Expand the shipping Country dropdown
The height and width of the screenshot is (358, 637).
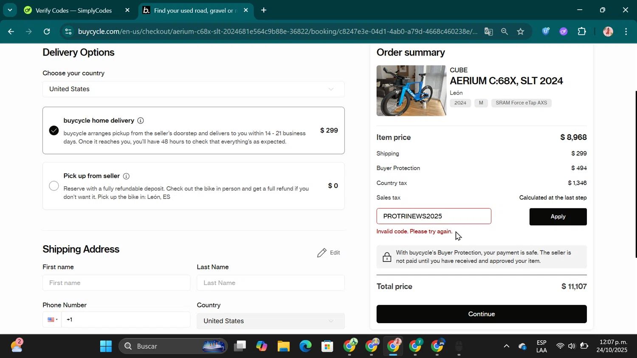pyautogui.click(x=271, y=321)
